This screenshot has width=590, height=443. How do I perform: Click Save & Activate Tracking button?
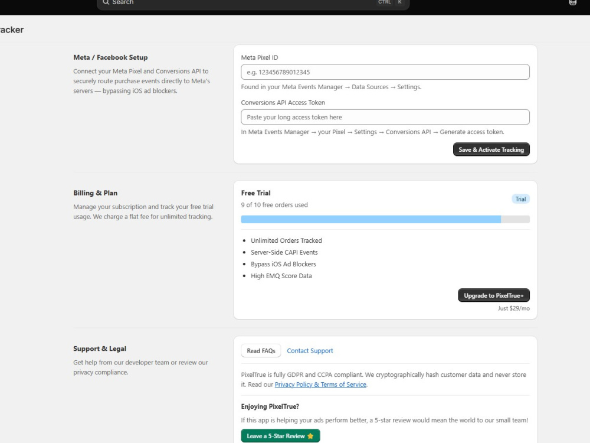[491, 149]
